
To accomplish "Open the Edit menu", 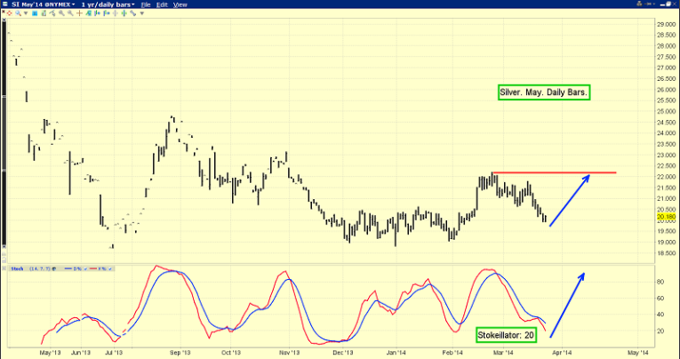I will click(162, 4).
